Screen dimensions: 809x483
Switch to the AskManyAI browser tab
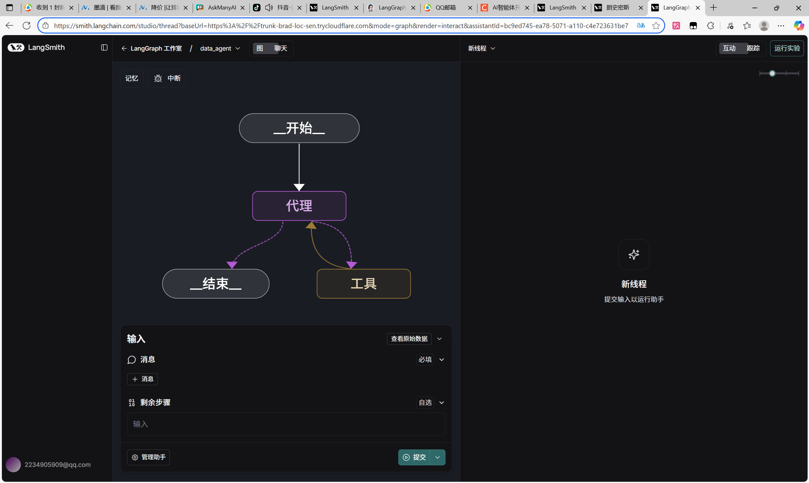pos(222,8)
